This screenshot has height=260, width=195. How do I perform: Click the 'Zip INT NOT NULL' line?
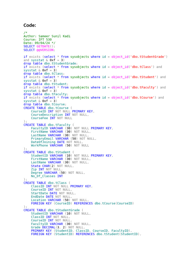(47, 169)
